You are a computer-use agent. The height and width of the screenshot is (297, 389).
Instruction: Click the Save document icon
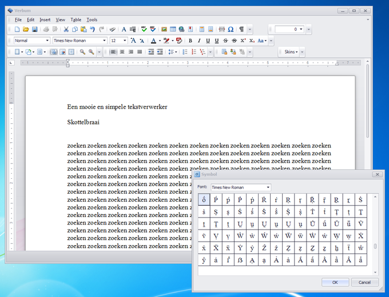[35, 29]
